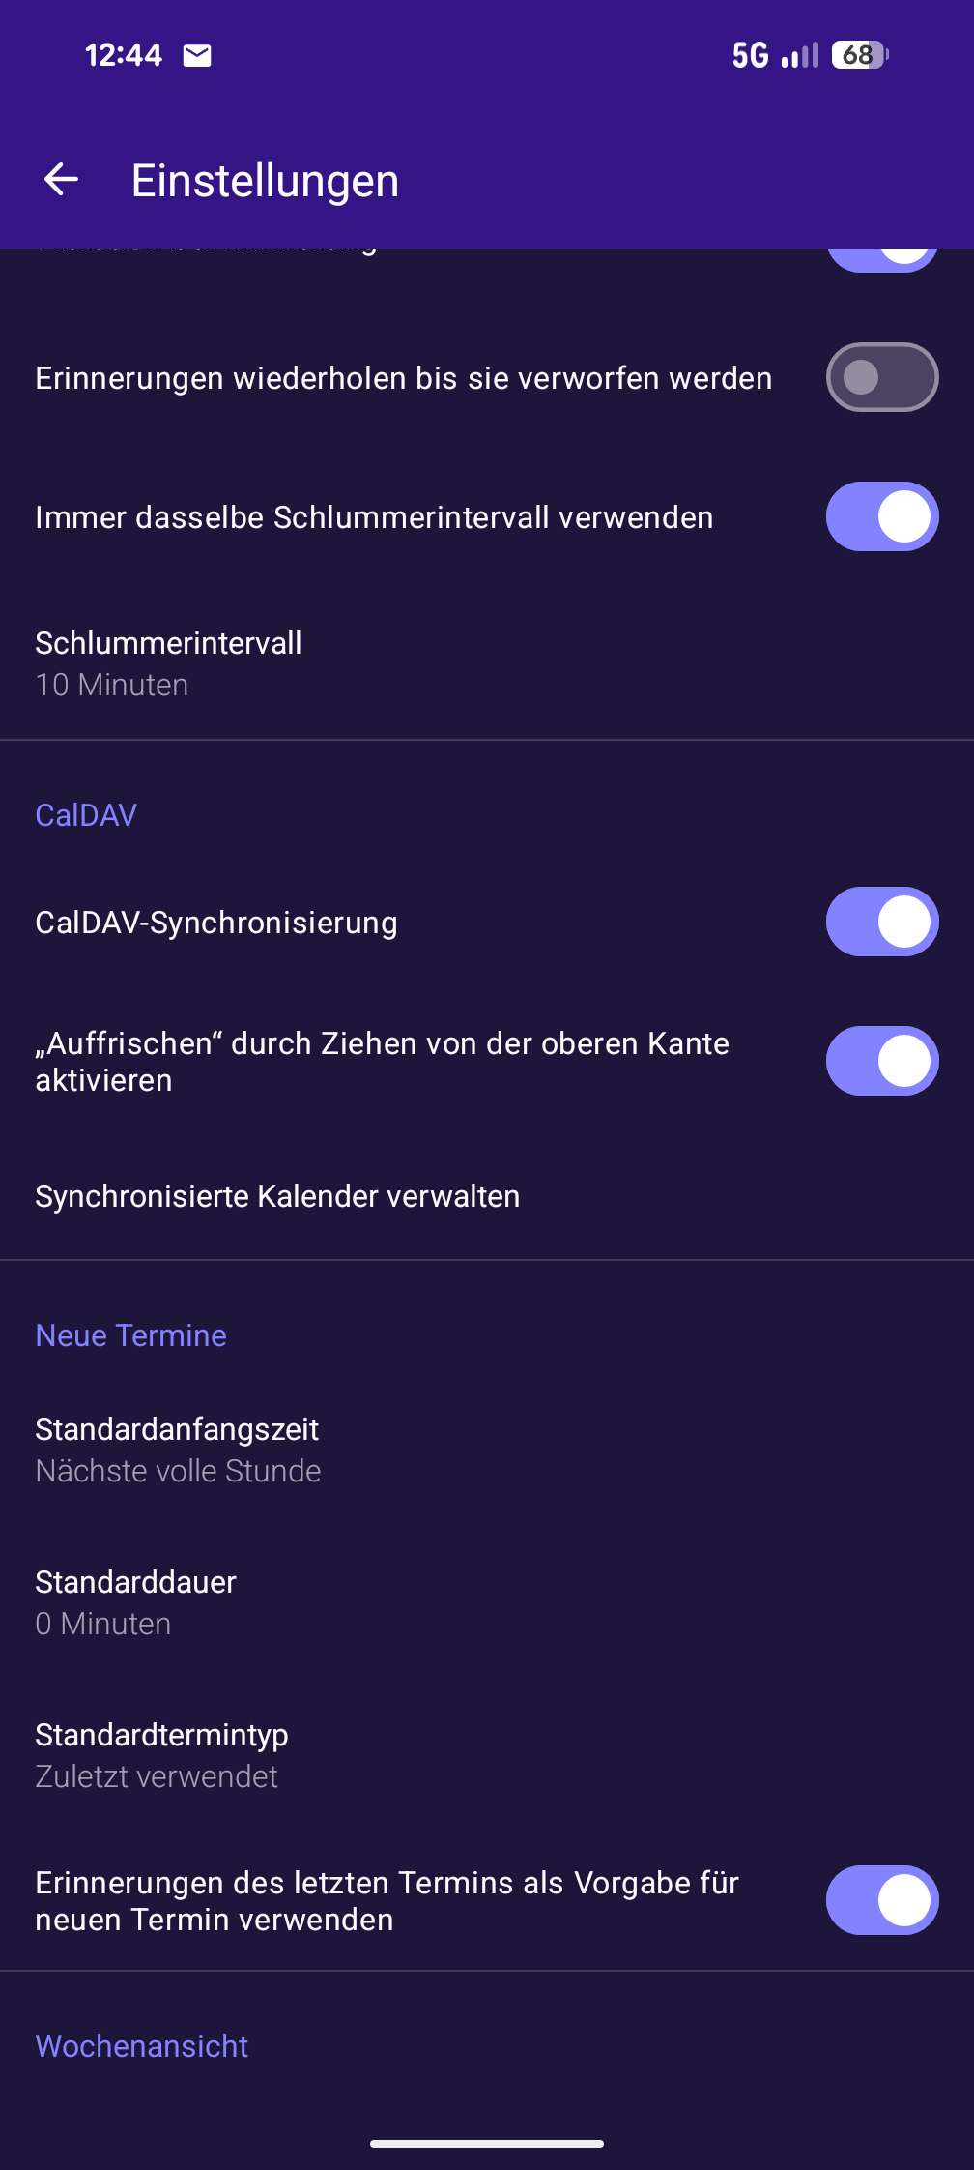Open Standardtermintyp selection
This screenshot has width=974, height=2170.
[161, 1755]
